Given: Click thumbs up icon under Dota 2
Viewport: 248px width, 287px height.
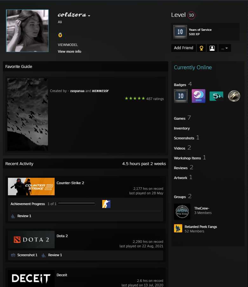Looking at the screenshot, I should [44, 255].
